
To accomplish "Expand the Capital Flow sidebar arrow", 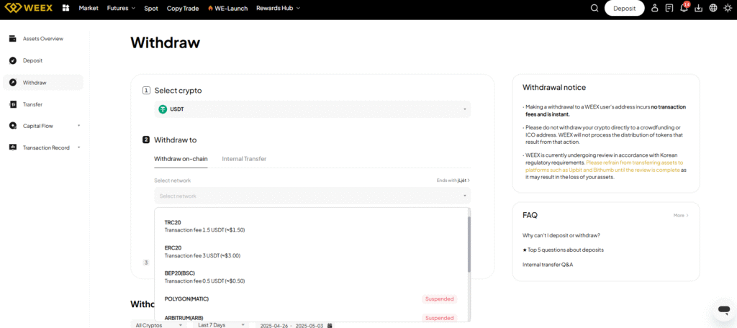I will pyautogui.click(x=79, y=126).
